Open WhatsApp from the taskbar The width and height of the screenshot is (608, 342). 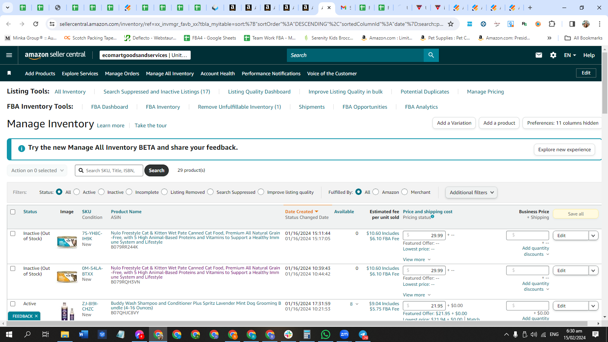(x=326, y=334)
